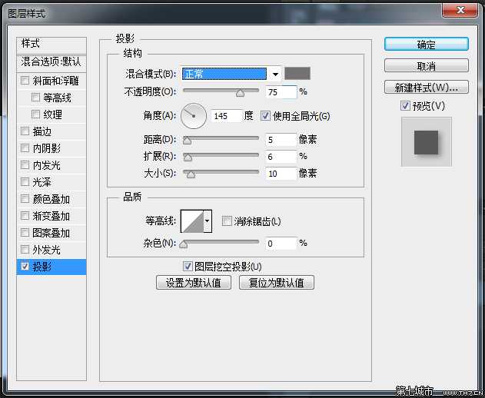Enable the 等高线 sub-option checkbox

click(x=35, y=98)
